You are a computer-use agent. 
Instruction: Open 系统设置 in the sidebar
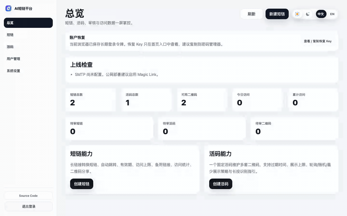pos(28,71)
